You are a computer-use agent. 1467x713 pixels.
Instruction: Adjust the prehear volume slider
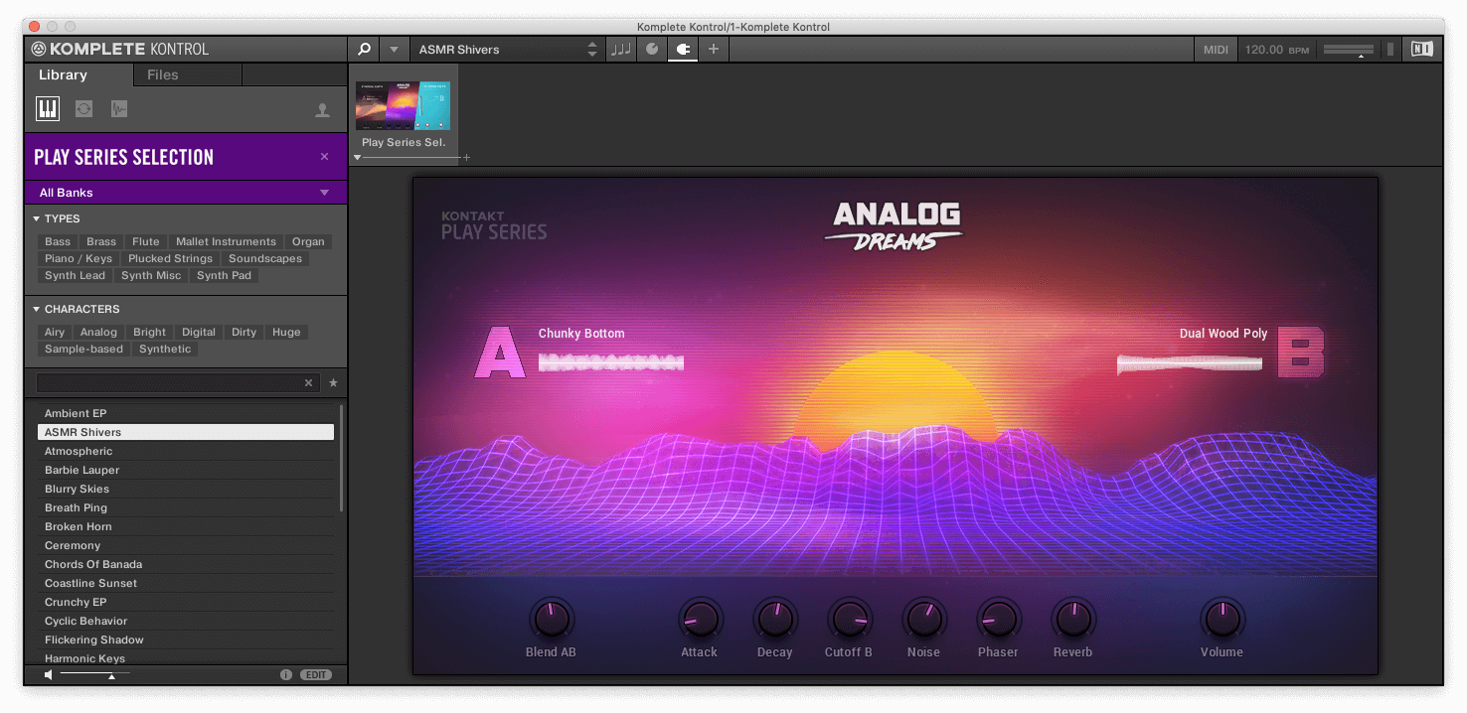tap(94, 675)
